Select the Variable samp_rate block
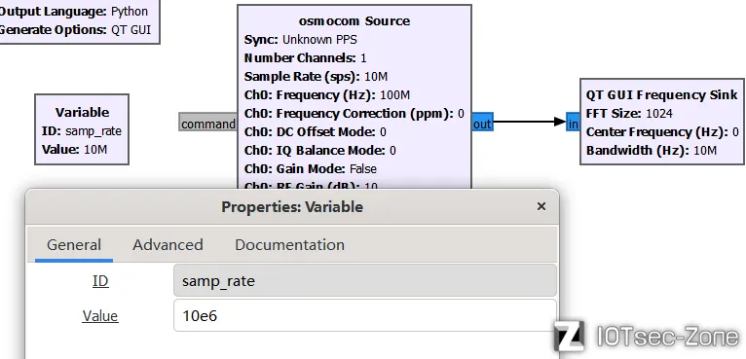Viewport: 746px width, 359px height. (x=82, y=129)
